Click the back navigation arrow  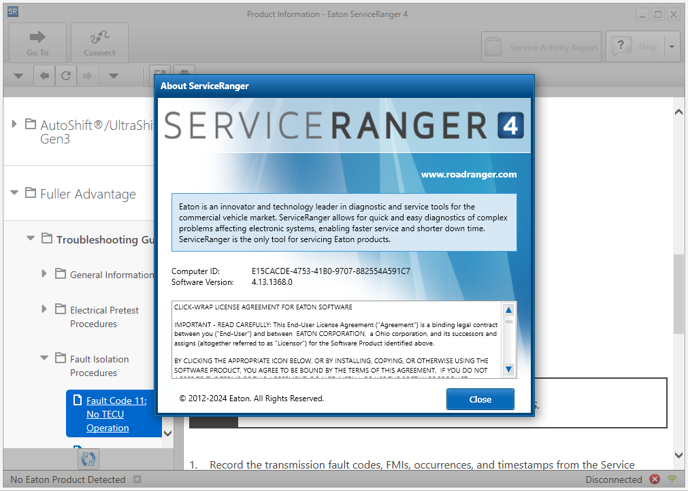(44, 75)
